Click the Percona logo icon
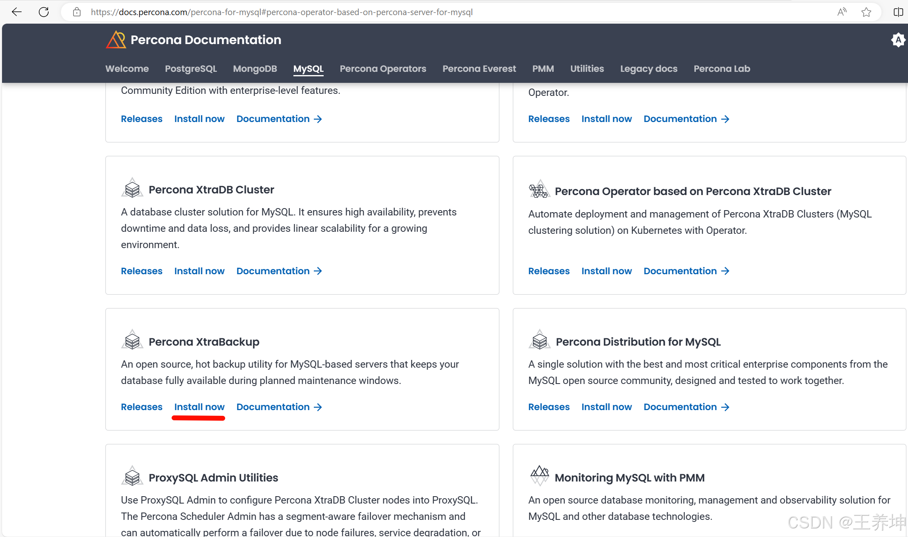This screenshot has width=908, height=537. tap(116, 40)
